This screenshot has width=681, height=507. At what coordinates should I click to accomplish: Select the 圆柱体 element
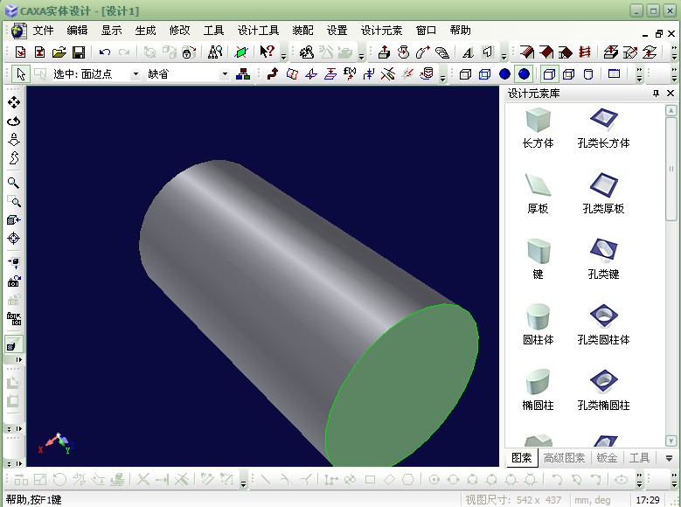[x=539, y=324]
